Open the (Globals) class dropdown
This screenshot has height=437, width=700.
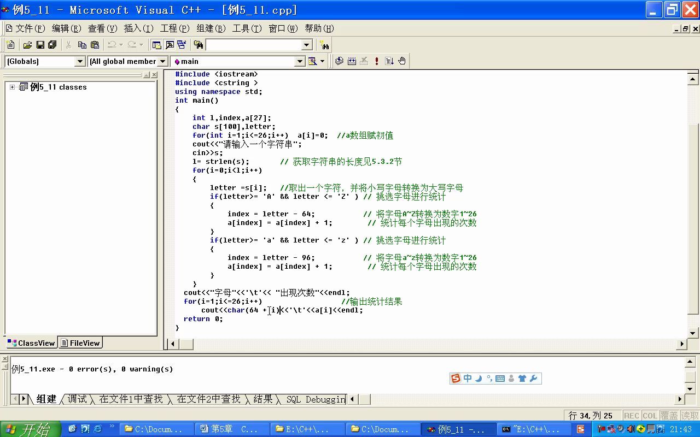tap(80, 62)
